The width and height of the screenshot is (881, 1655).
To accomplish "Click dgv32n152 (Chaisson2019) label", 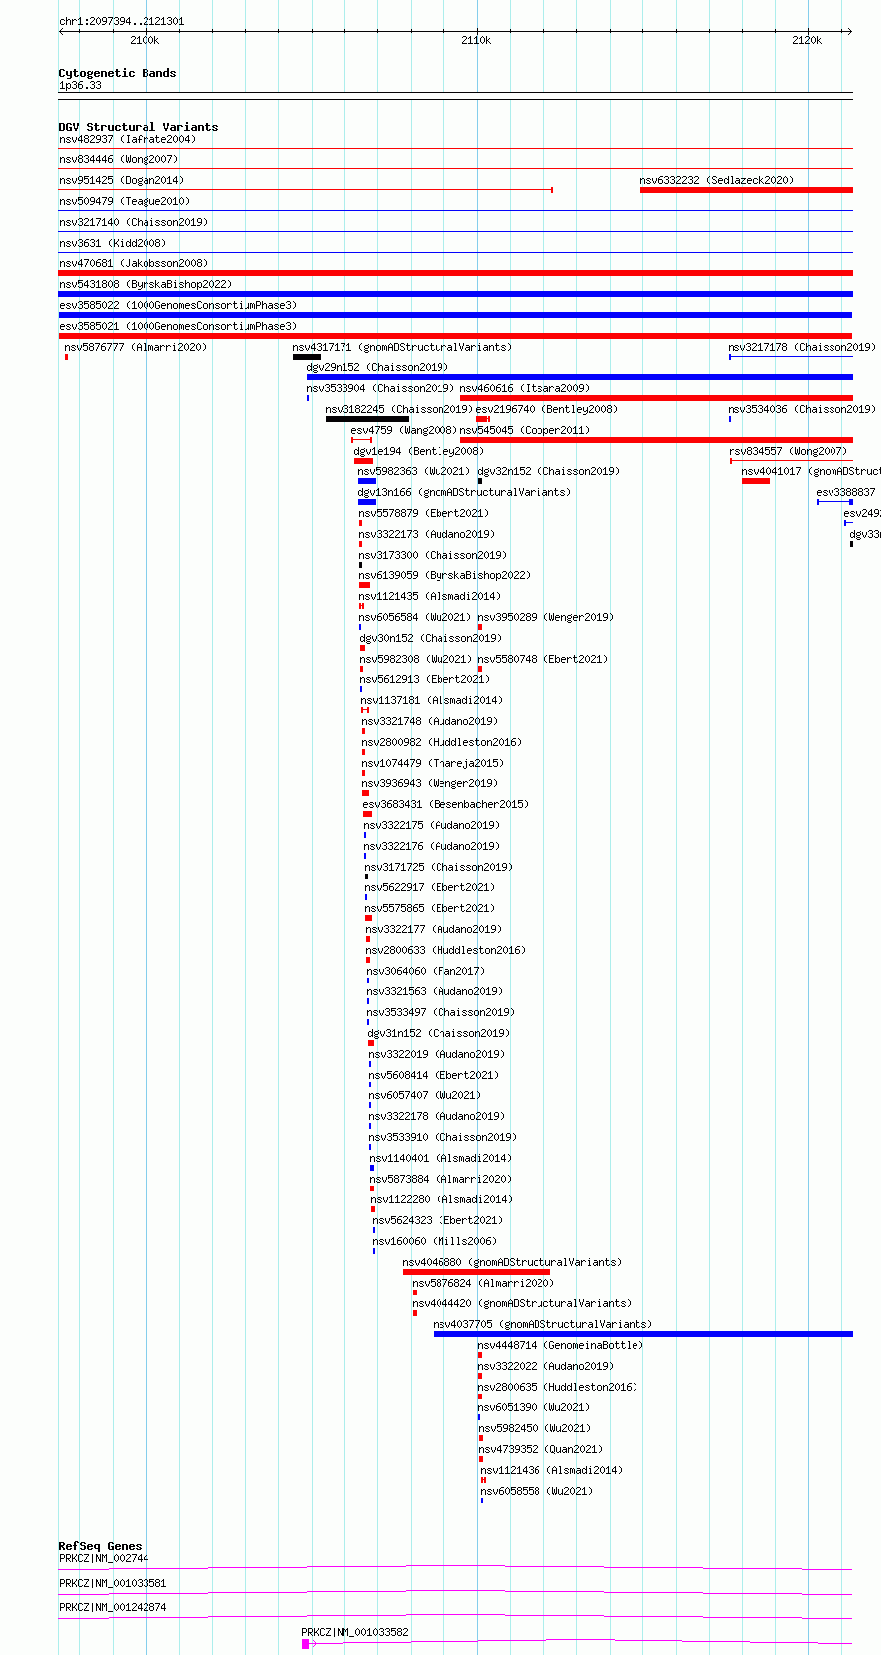I will [548, 471].
